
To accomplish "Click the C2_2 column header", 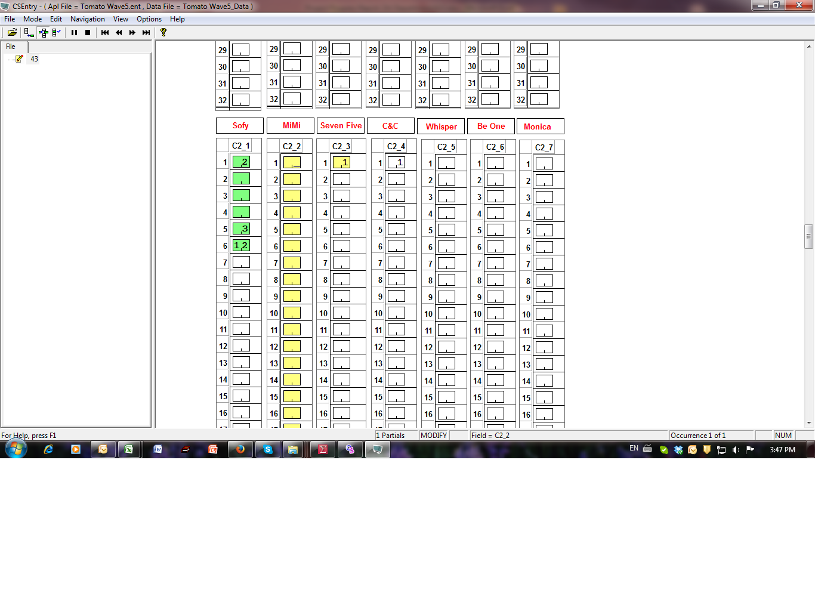I will pos(292,146).
